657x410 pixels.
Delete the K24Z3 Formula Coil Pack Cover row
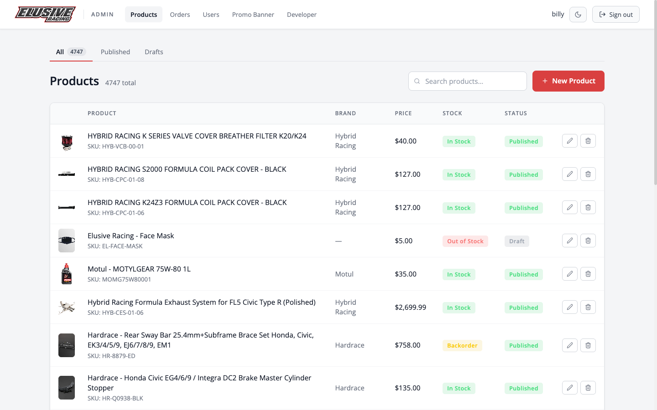(x=588, y=207)
